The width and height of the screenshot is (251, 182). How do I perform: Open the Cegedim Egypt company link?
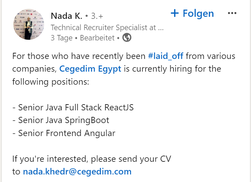pyautogui.click(x=90, y=69)
